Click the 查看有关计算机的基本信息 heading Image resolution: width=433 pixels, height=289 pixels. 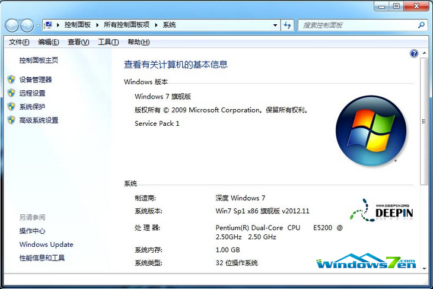[x=176, y=64]
